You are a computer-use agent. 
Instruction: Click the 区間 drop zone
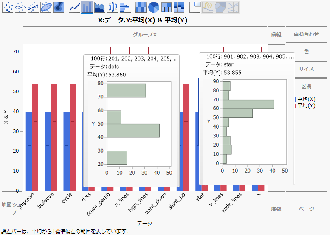pyautogui.click(x=310, y=87)
